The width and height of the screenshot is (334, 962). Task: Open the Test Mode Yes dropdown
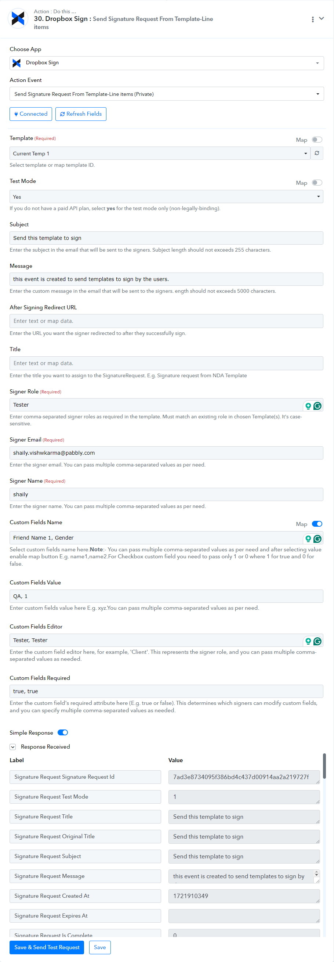pyautogui.click(x=166, y=197)
